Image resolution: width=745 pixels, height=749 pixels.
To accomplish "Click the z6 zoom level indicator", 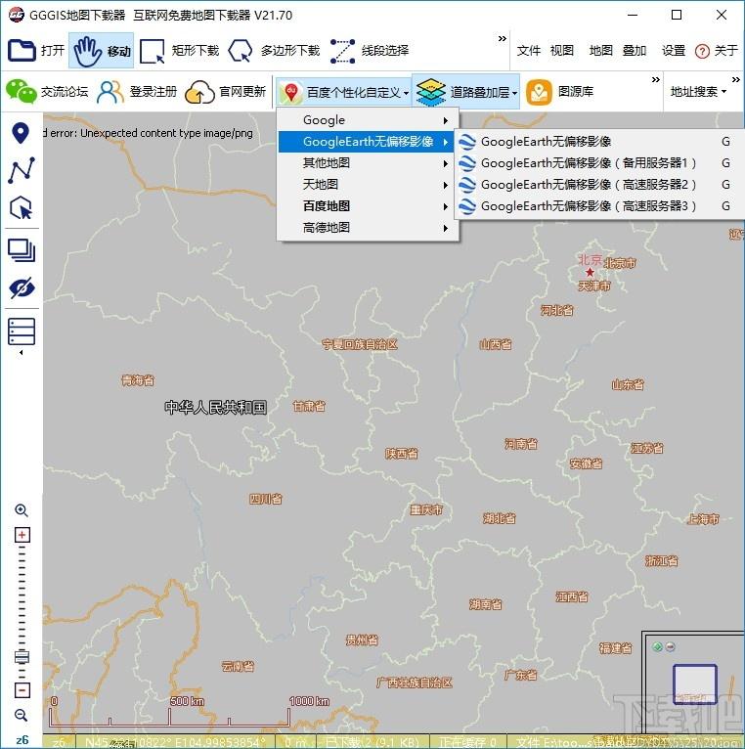I will (22, 739).
